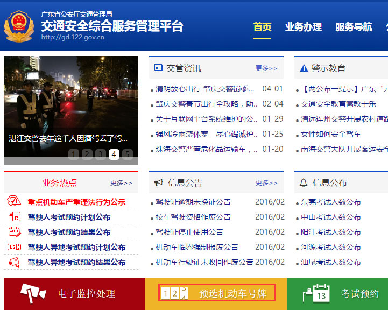Click icon beside 驾驶人异地考试预约计划公布
This screenshot has width=388, height=317.
[15, 247]
